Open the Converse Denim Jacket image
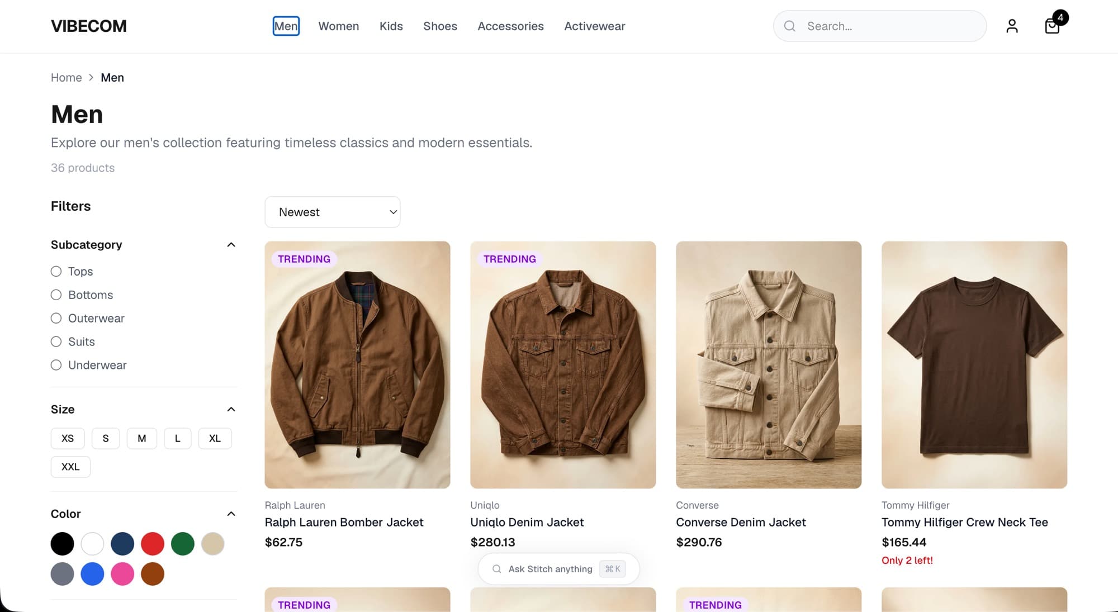This screenshot has width=1118, height=612. [x=769, y=365]
